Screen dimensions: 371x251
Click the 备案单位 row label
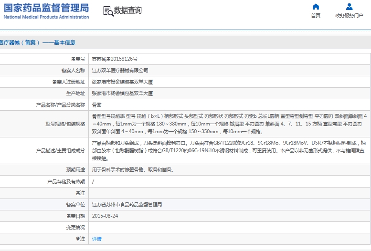(75, 205)
